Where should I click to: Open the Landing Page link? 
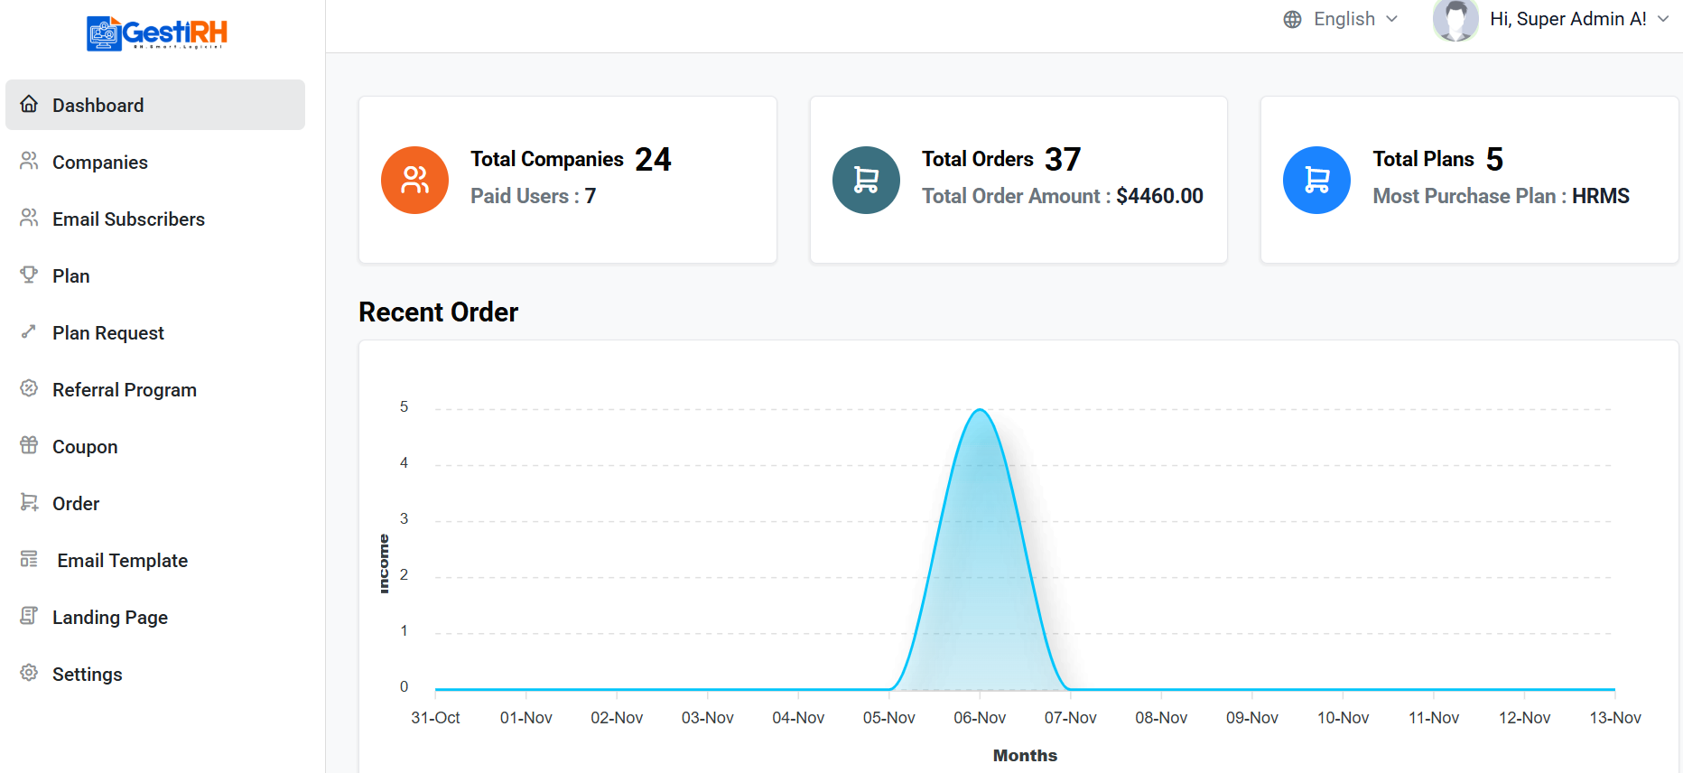109,618
